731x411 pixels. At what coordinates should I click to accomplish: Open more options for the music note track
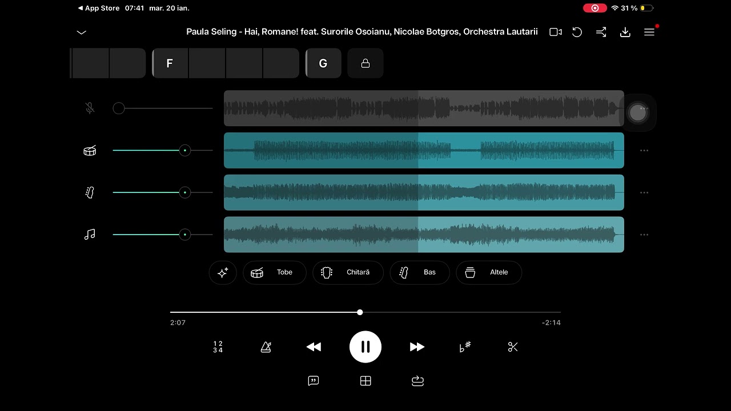[644, 235]
